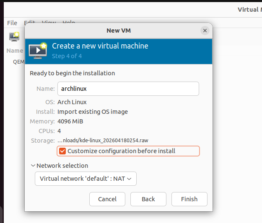Click the Cancel button

107,199
